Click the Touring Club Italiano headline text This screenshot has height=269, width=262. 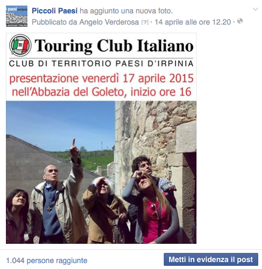pyautogui.click(x=114, y=46)
